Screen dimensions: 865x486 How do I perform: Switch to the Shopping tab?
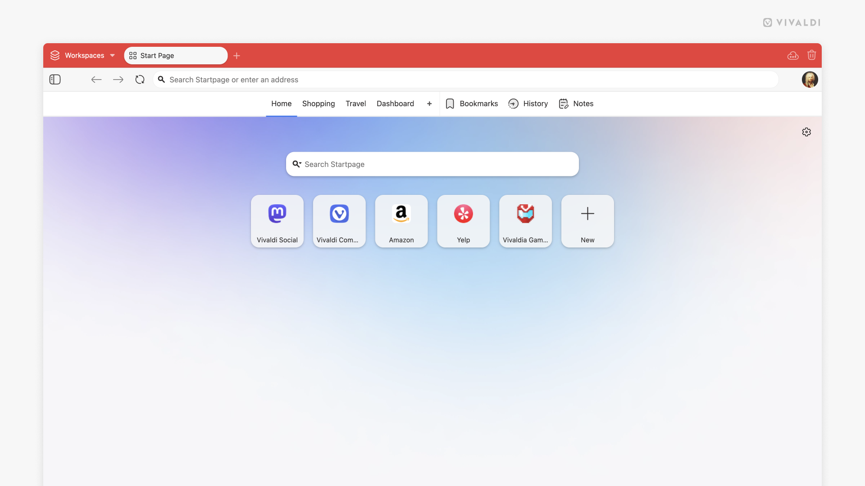(319, 103)
